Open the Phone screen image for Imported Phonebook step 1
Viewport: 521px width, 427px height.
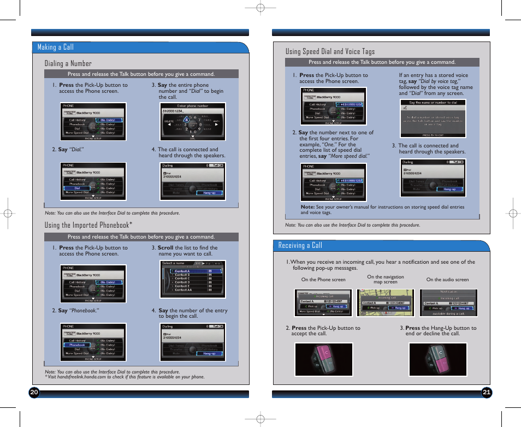[x=93, y=284]
